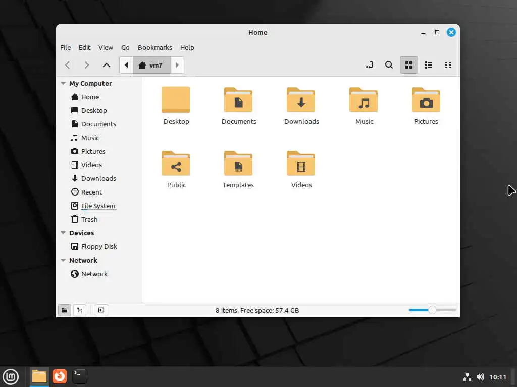This screenshot has width=517, height=387.
Task: Select the Pictures folder icon
Action: coord(426,100)
